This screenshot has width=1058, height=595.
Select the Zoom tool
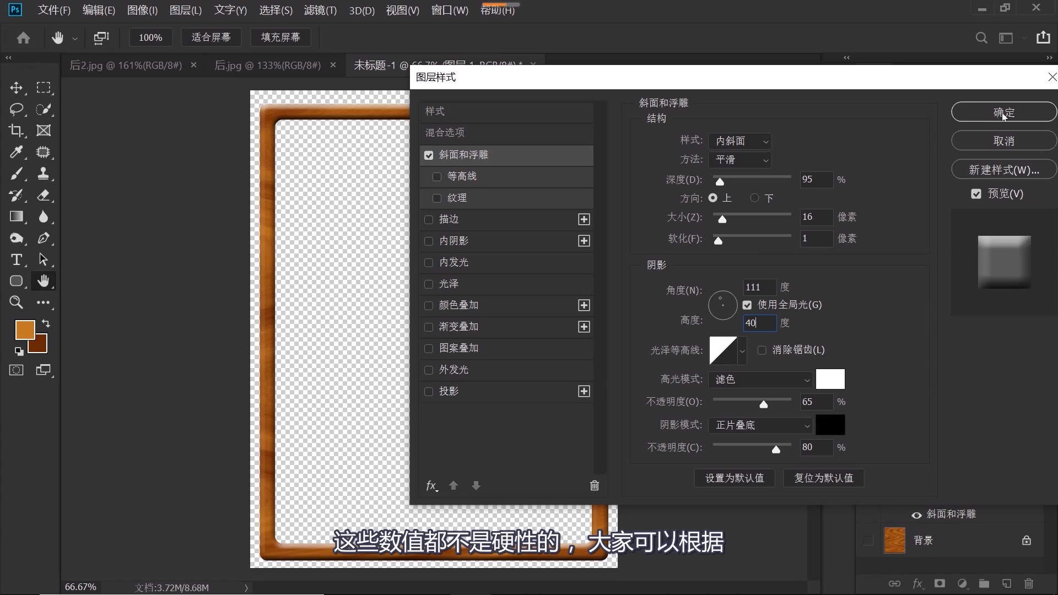[17, 302]
